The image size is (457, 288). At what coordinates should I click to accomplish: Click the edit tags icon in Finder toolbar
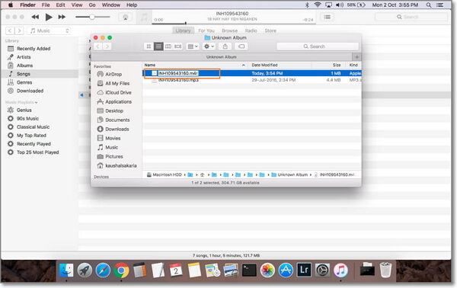click(x=241, y=46)
